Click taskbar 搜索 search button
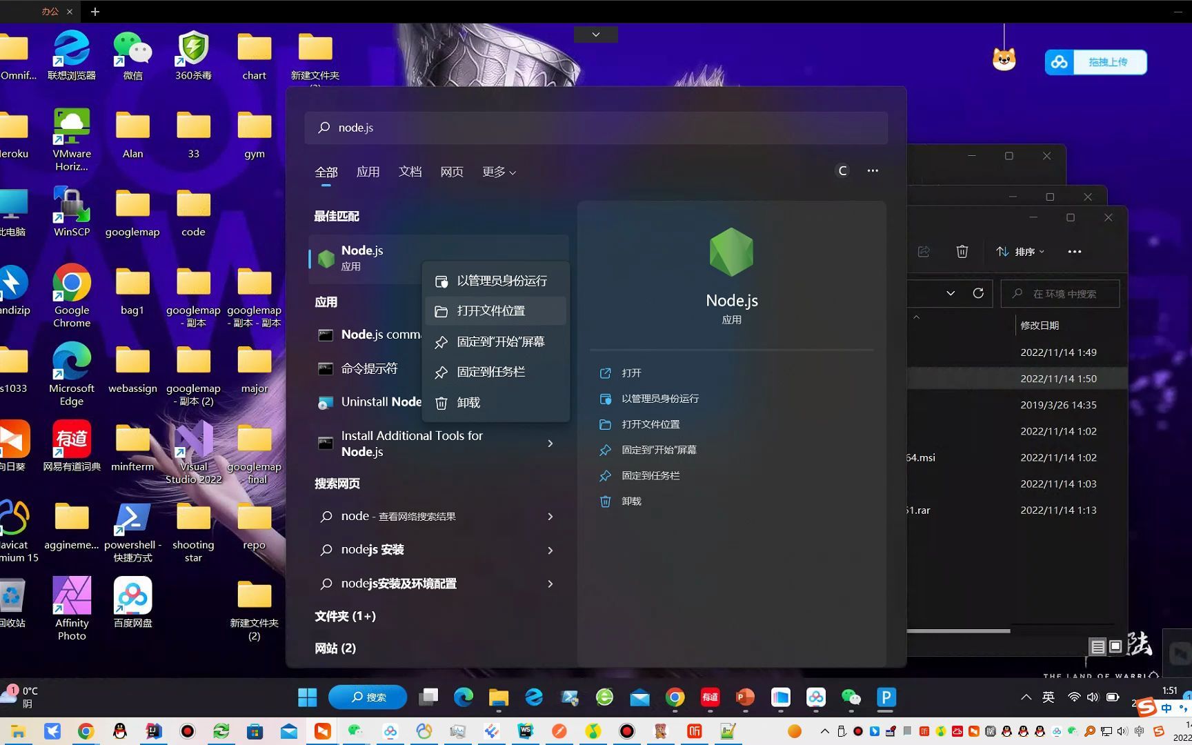The image size is (1192, 745). point(368,697)
